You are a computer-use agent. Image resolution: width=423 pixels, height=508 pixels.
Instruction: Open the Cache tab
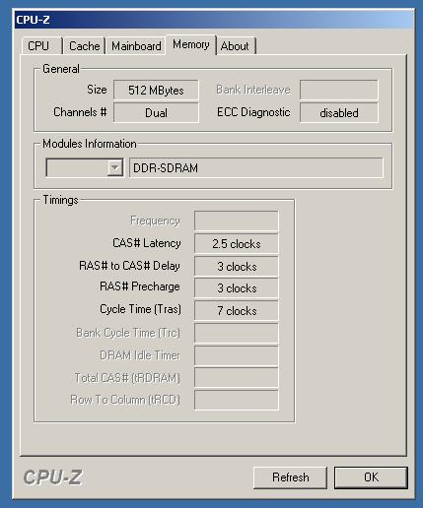click(84, 46)
